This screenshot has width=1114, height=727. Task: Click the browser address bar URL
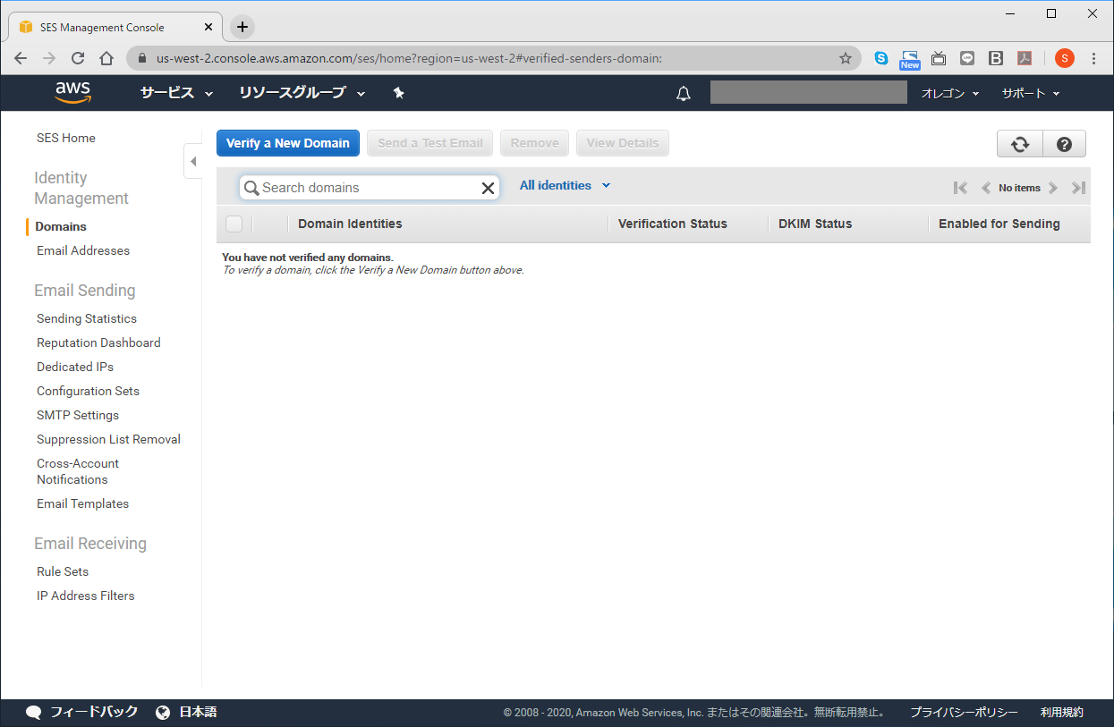pos(409,58)
